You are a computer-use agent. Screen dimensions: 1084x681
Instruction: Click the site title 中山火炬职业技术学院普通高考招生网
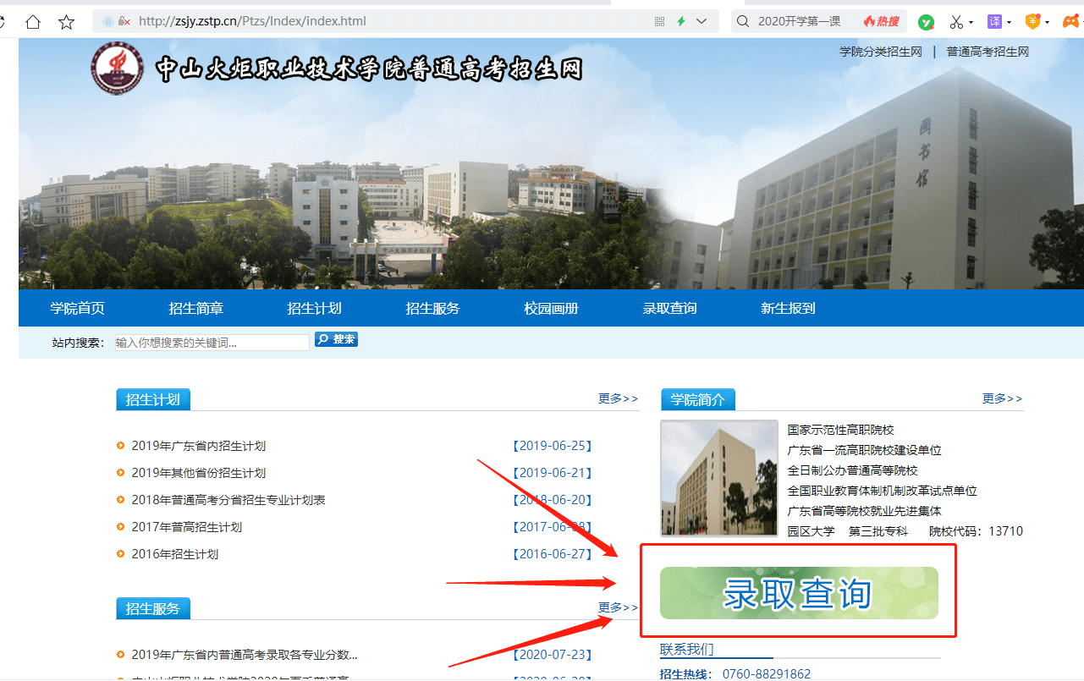pos(370,69)
